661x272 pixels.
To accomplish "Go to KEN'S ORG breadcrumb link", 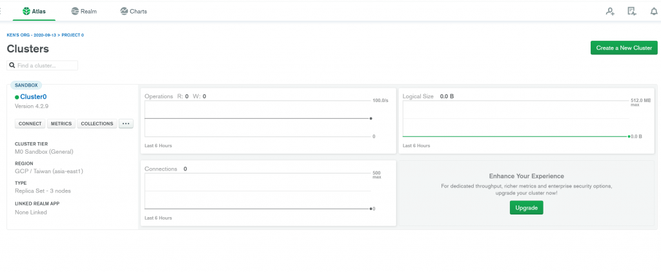I will [31, 35].
